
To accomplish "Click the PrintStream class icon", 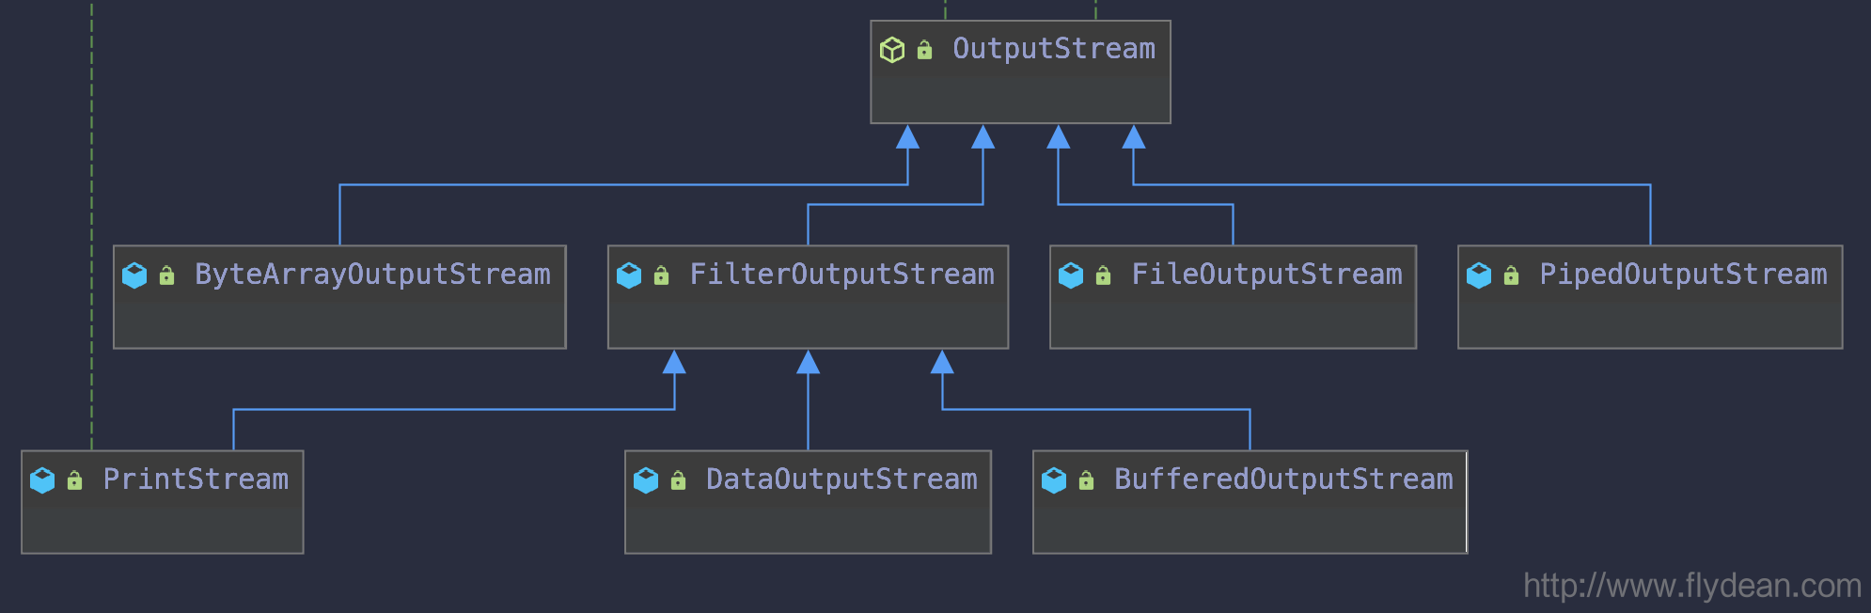I will 42,480.
